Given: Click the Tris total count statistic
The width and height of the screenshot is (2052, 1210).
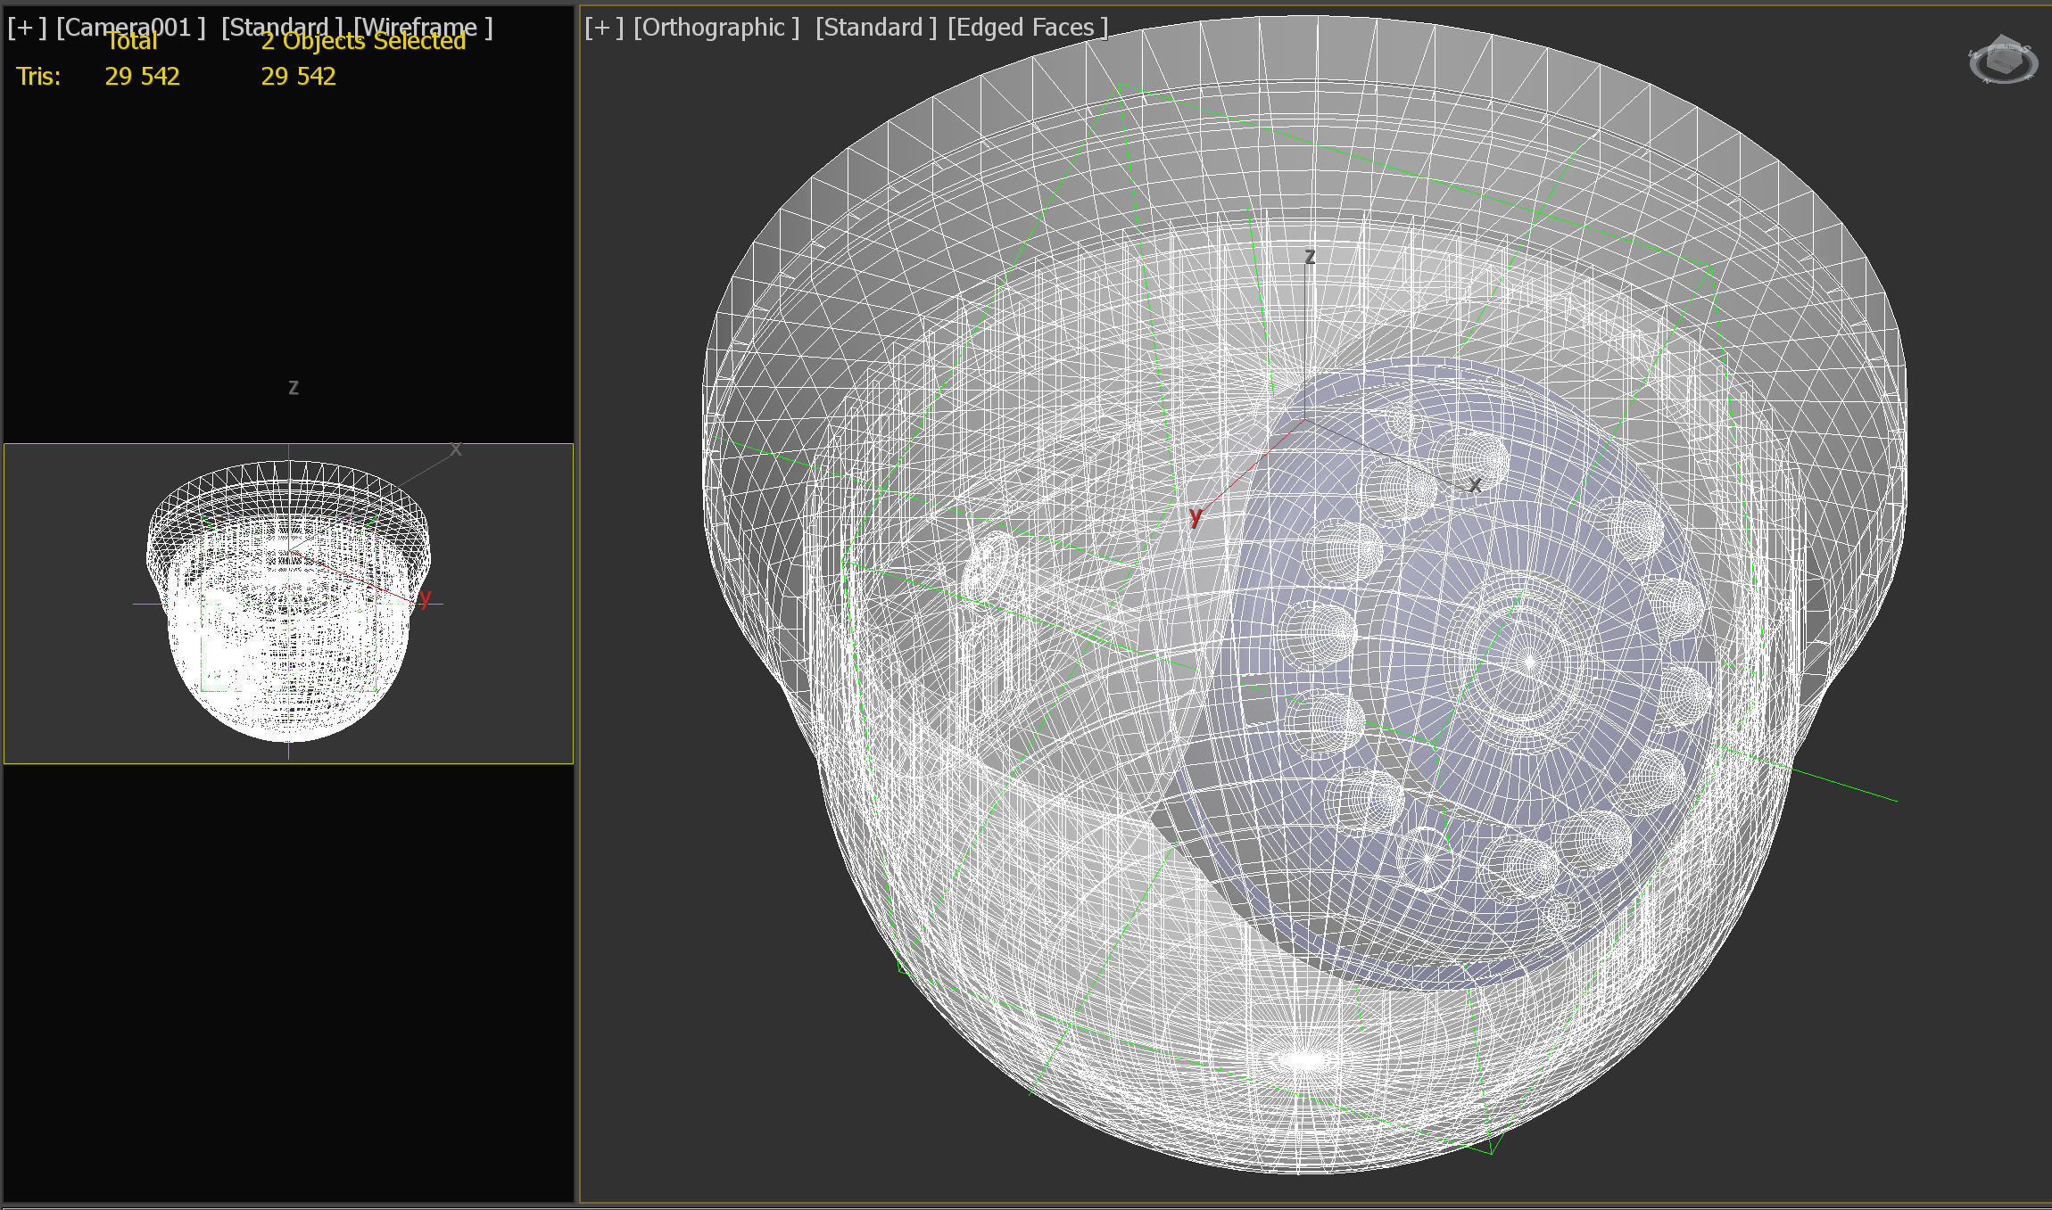Looking at the screenshot, I should [x=142, y=77].
